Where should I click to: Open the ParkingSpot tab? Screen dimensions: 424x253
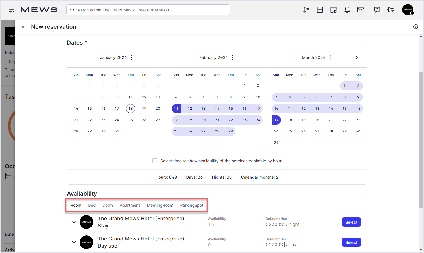point(192,205)
